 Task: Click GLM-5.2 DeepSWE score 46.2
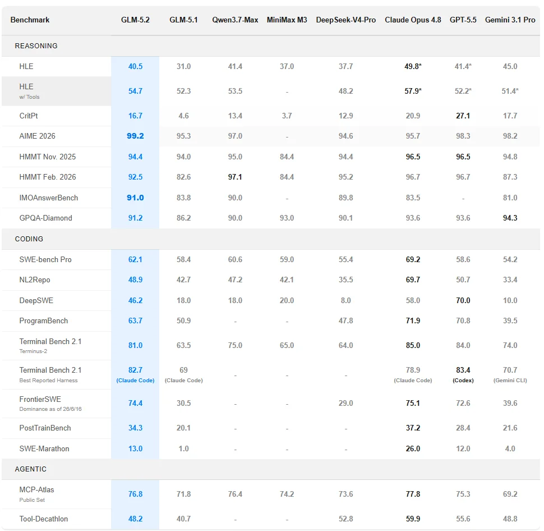tap(135, 300)
